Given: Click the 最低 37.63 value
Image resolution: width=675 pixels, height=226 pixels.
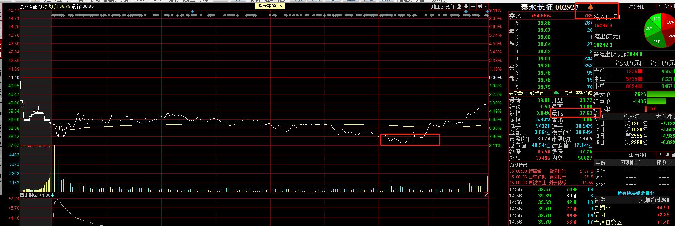Looking at the screenshot, I should [x=586, y=113].
